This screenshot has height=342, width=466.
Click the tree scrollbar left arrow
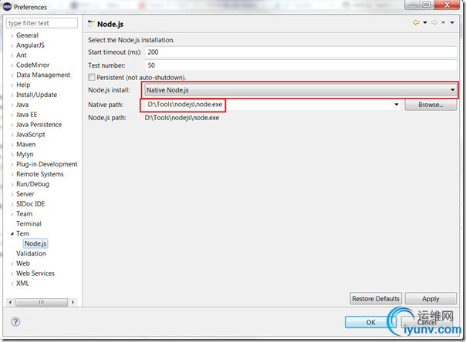10,302
